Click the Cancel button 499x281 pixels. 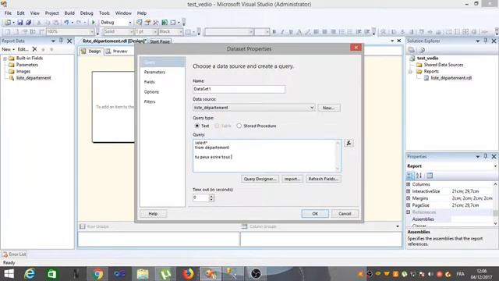[345, 214]
